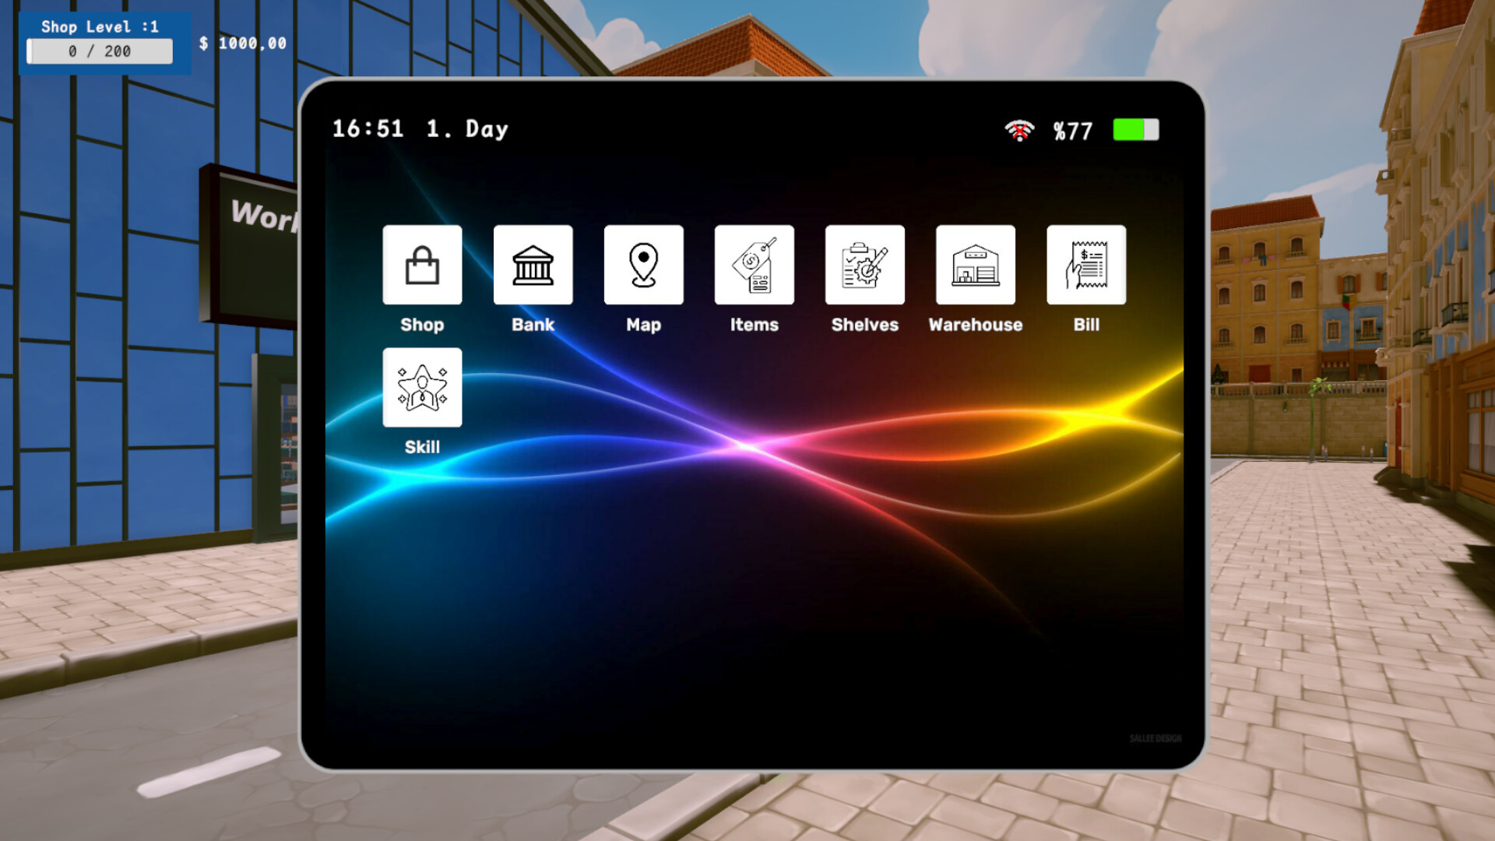The width and height of the screenshot is (1495, 841).
Task: Open the Shelves settings icon
Action: [864, 265]
